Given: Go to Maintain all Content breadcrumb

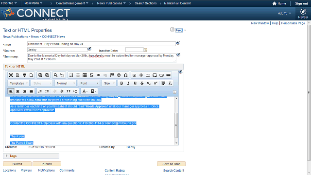Looking at the screenshot, I should 177,3.
